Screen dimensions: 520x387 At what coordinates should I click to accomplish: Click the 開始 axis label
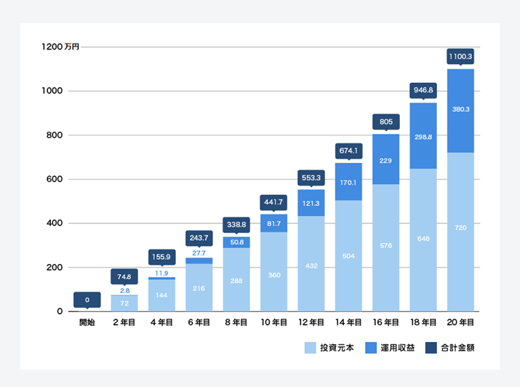click(87, 322)
